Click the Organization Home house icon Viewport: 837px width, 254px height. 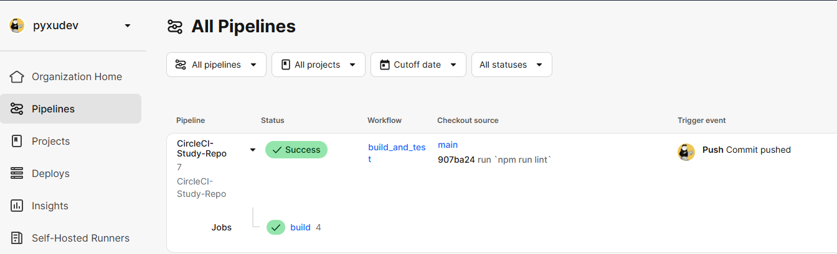(x=17, y=76)
